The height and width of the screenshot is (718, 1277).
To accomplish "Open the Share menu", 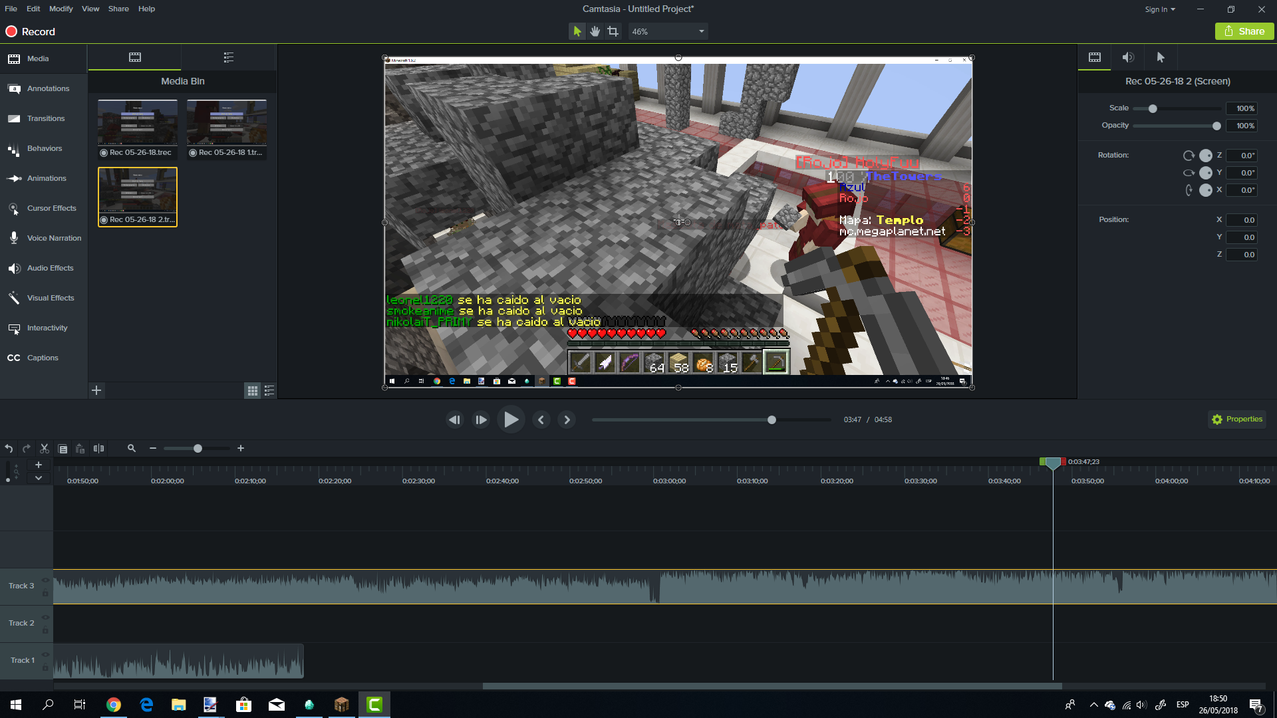I will 118,9.
